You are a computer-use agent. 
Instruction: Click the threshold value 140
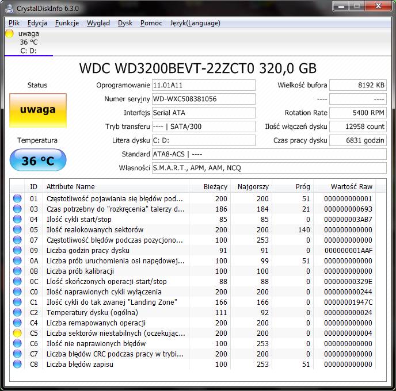click(x=304, y=230)
